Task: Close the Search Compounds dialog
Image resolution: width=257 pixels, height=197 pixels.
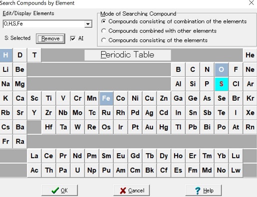Action: tap(252, 3)
